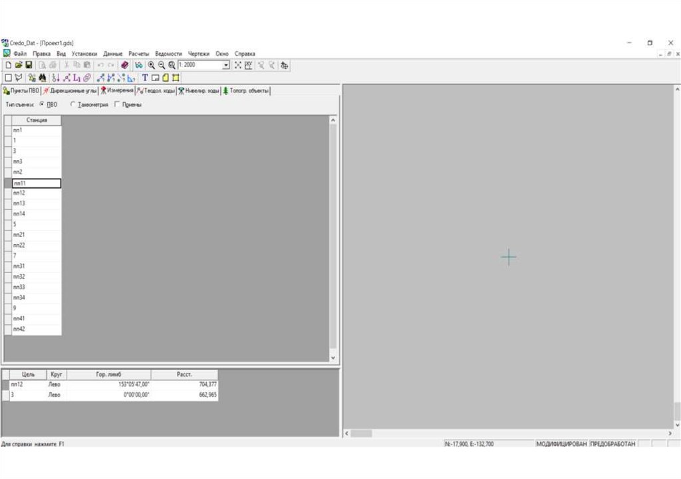Click the Станция column header
Screen dimensions: 681x479
[x=37, y=120]
